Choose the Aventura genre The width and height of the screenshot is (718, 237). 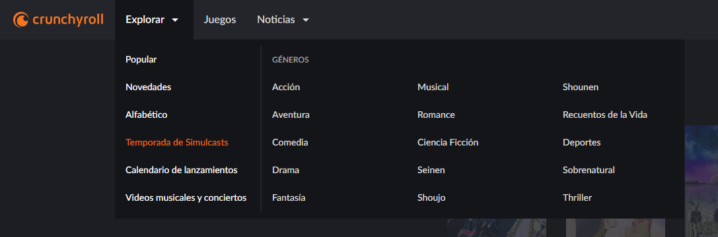pyautogui.click(x=291, y=115)
